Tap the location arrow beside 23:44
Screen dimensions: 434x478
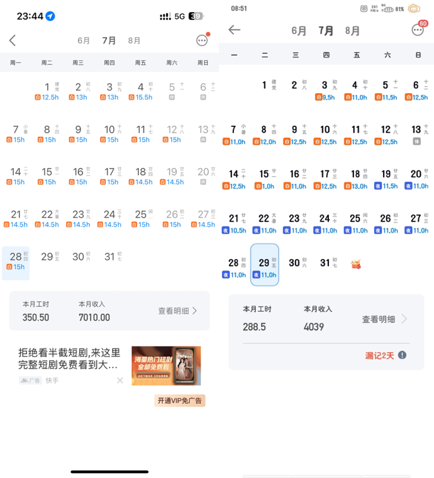tap(50, 16)
